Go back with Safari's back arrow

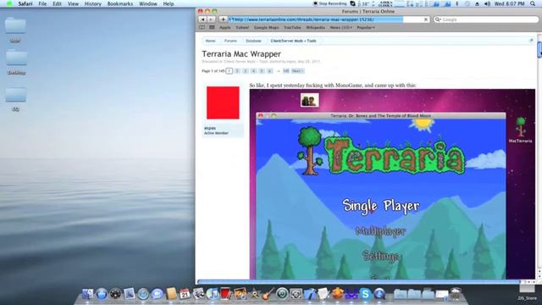click(203, 19)
